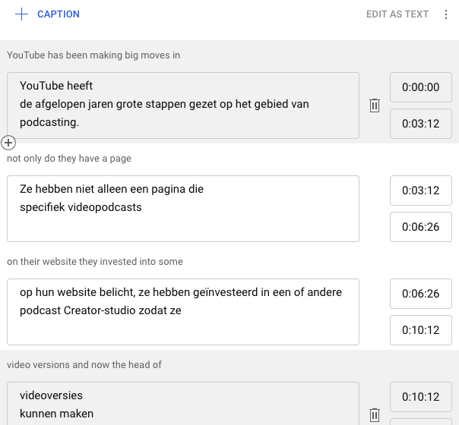Viewport: 459px width, 425px height.
Task: Change end time 0:06:26 of second caption
Action: 421,227
